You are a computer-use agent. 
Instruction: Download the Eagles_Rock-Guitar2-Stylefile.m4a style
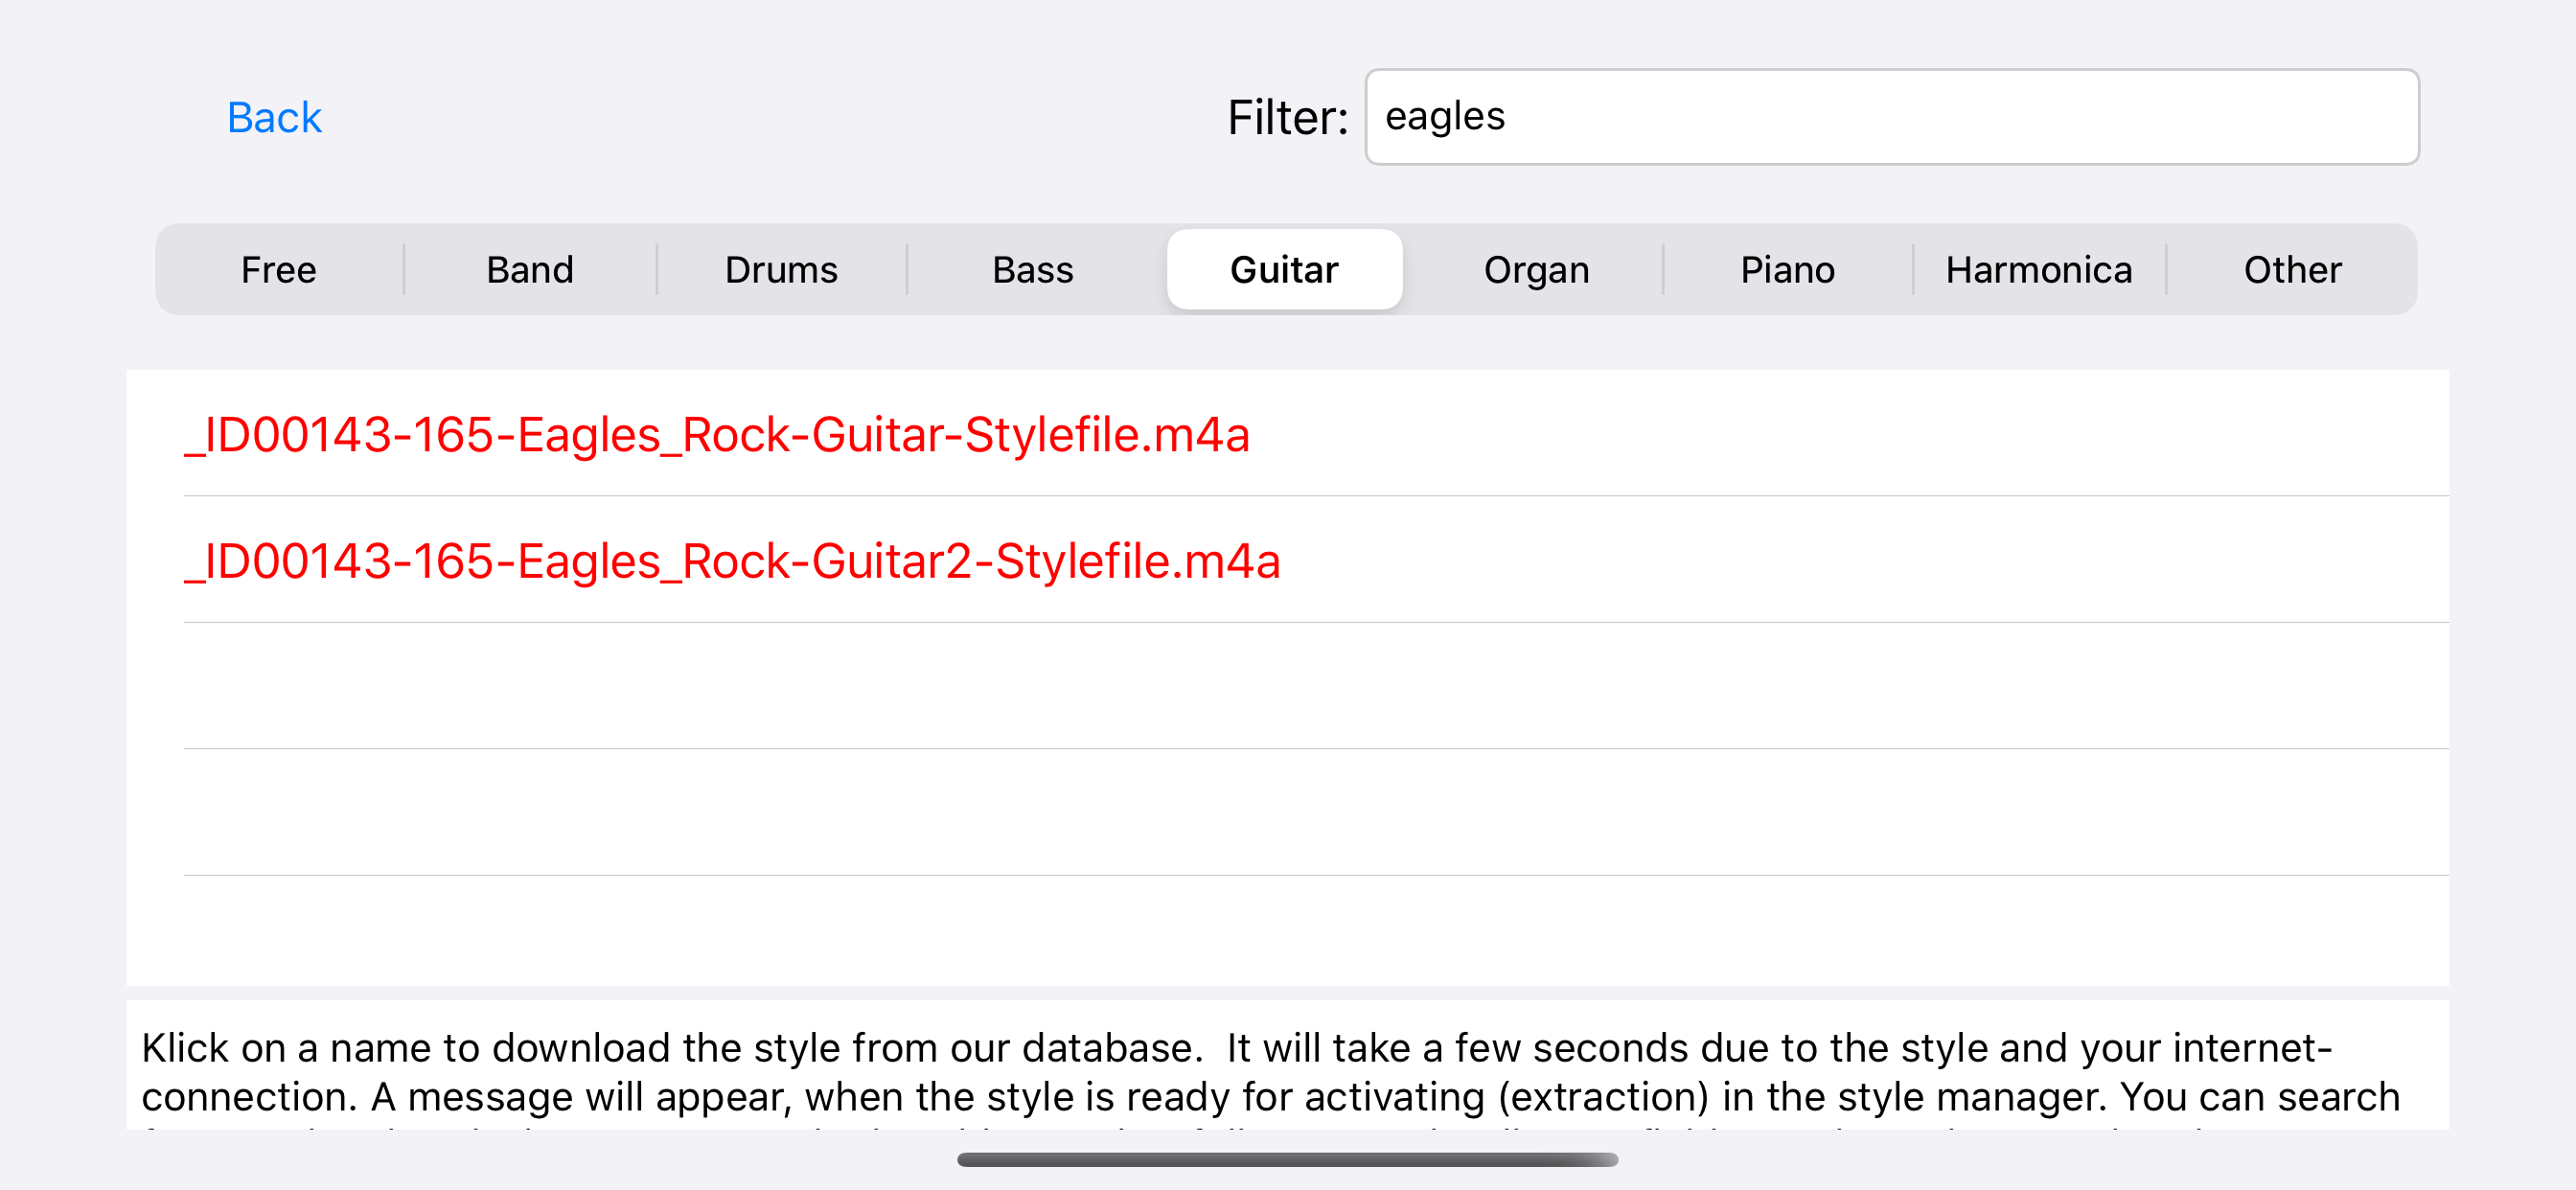tap(732, 561)
